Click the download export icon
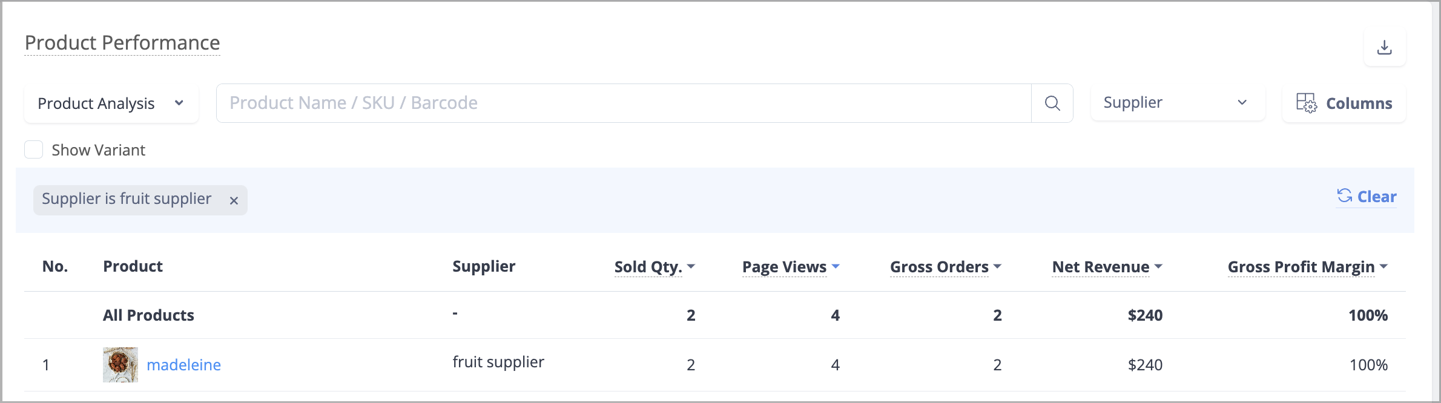 pos(1384,47)
